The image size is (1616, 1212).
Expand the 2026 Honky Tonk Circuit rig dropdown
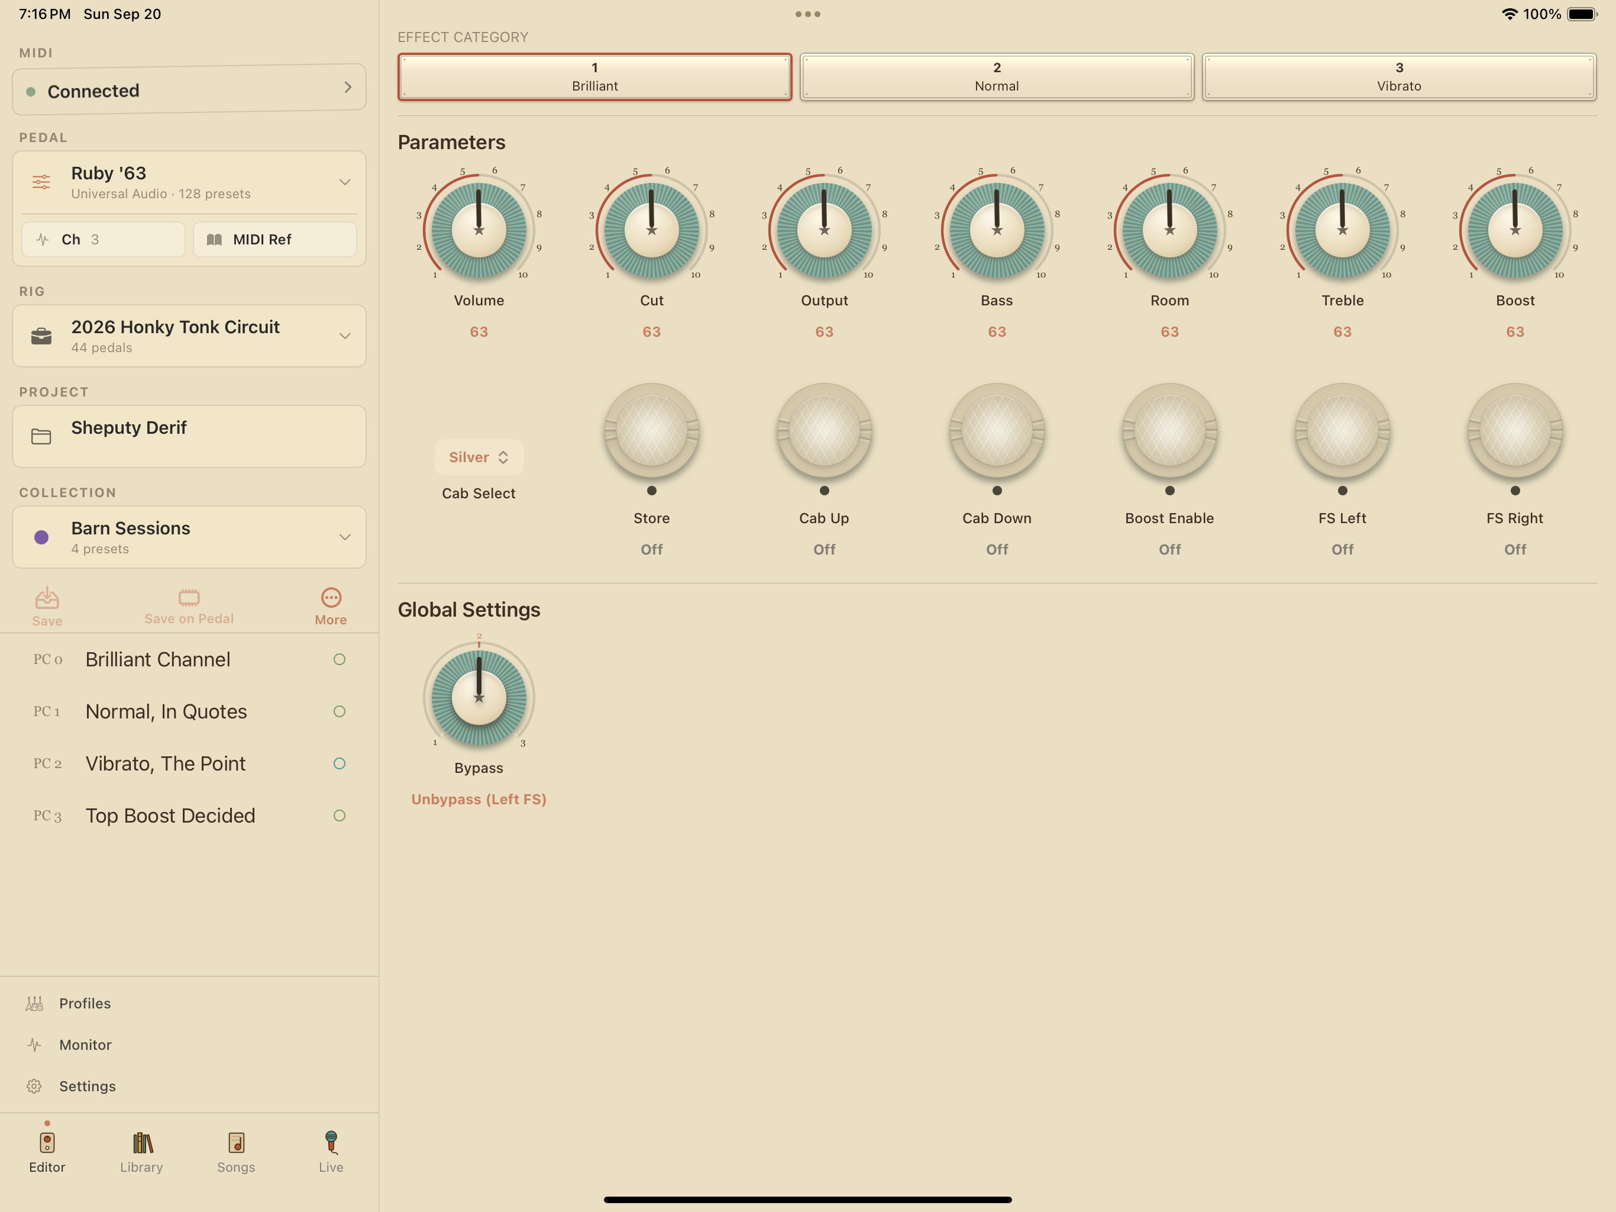(345, 336)
